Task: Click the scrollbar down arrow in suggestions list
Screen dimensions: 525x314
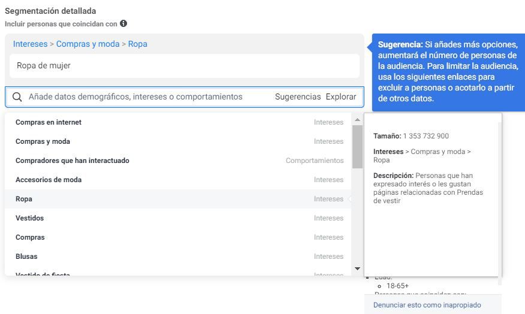Action: 357,268
